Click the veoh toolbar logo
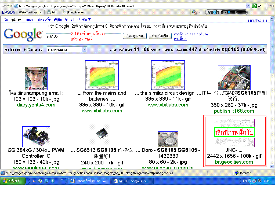 (213, 12)
